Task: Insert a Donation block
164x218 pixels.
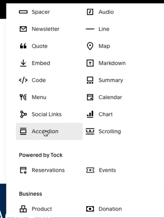Action: (104, 209)
